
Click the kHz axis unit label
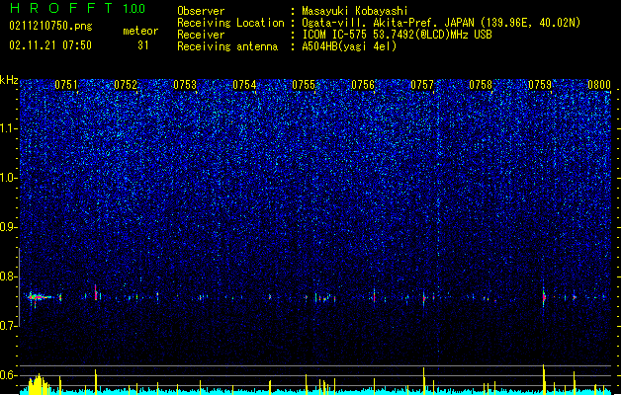click(x=9, y=80)
